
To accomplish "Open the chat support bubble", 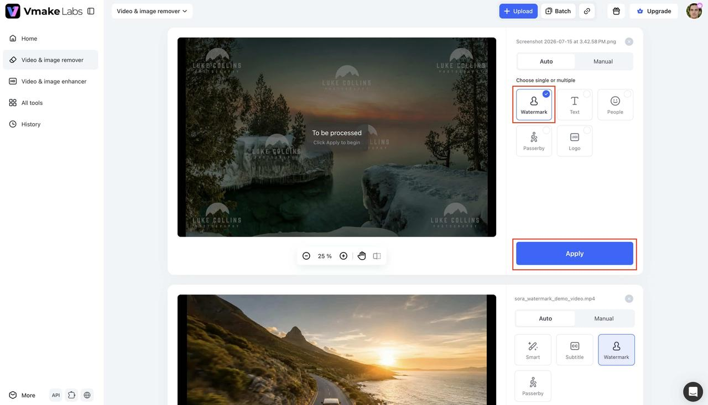I will (x=693, y=392).
